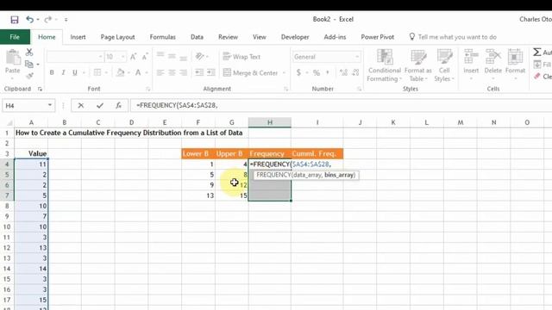
Task: Click Insert cells button
Action: [471, 65]
